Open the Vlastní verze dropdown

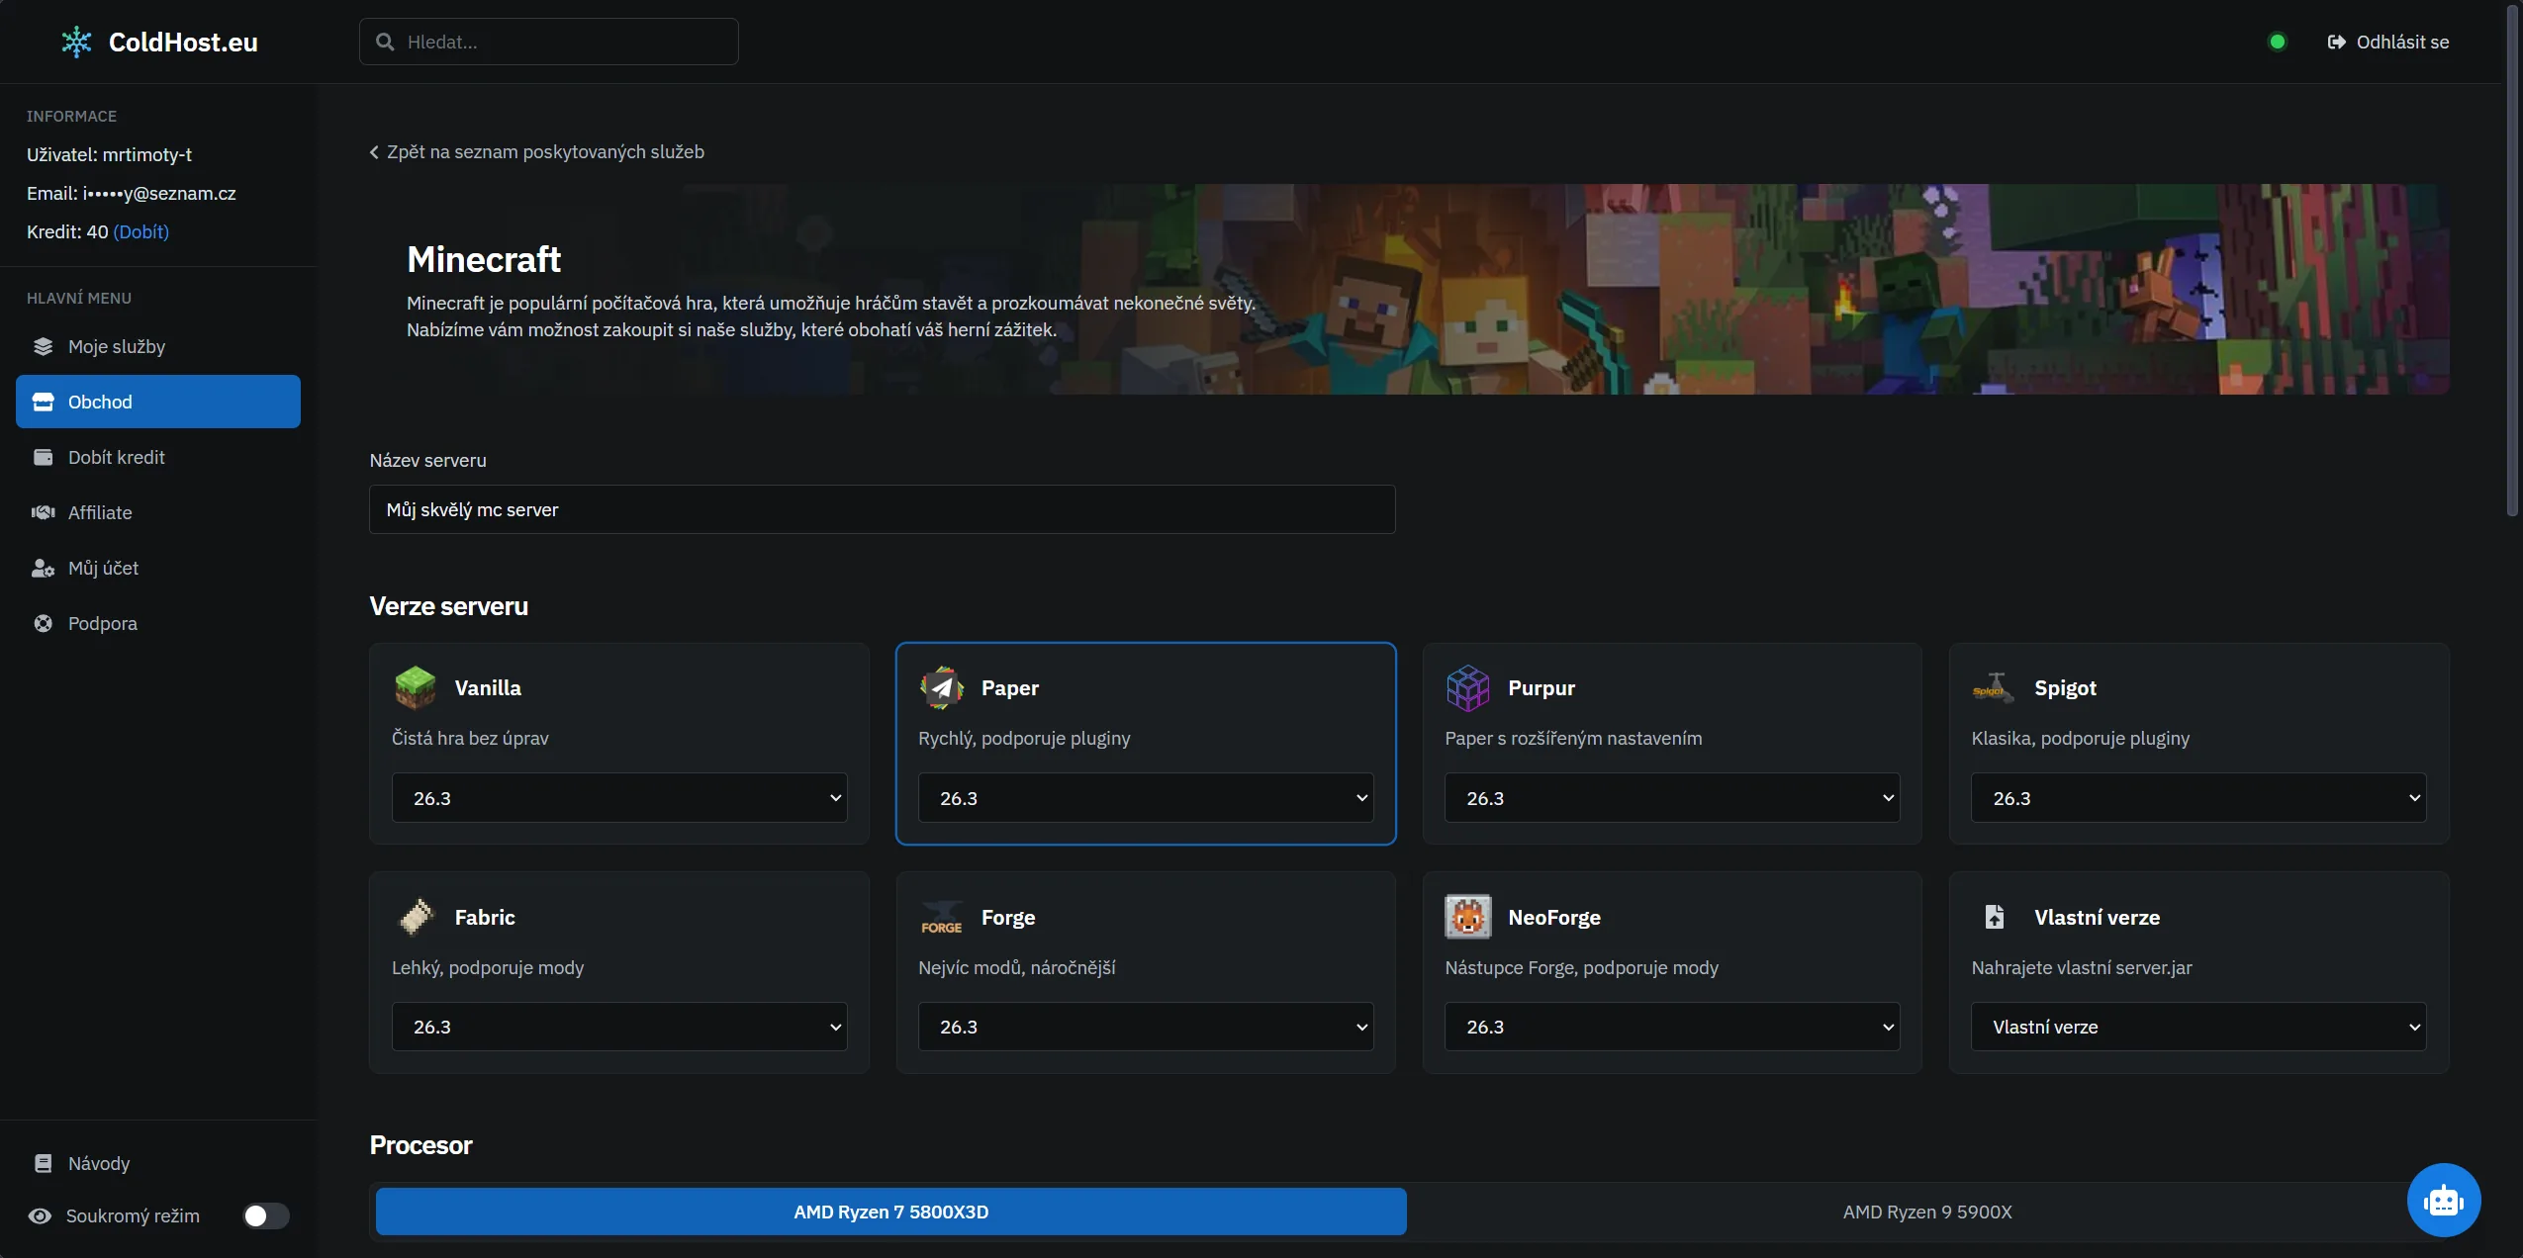click(2198, 1027)
